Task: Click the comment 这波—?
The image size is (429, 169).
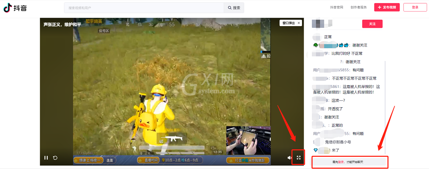Action: pyautogui.click(x=338, y=100)
